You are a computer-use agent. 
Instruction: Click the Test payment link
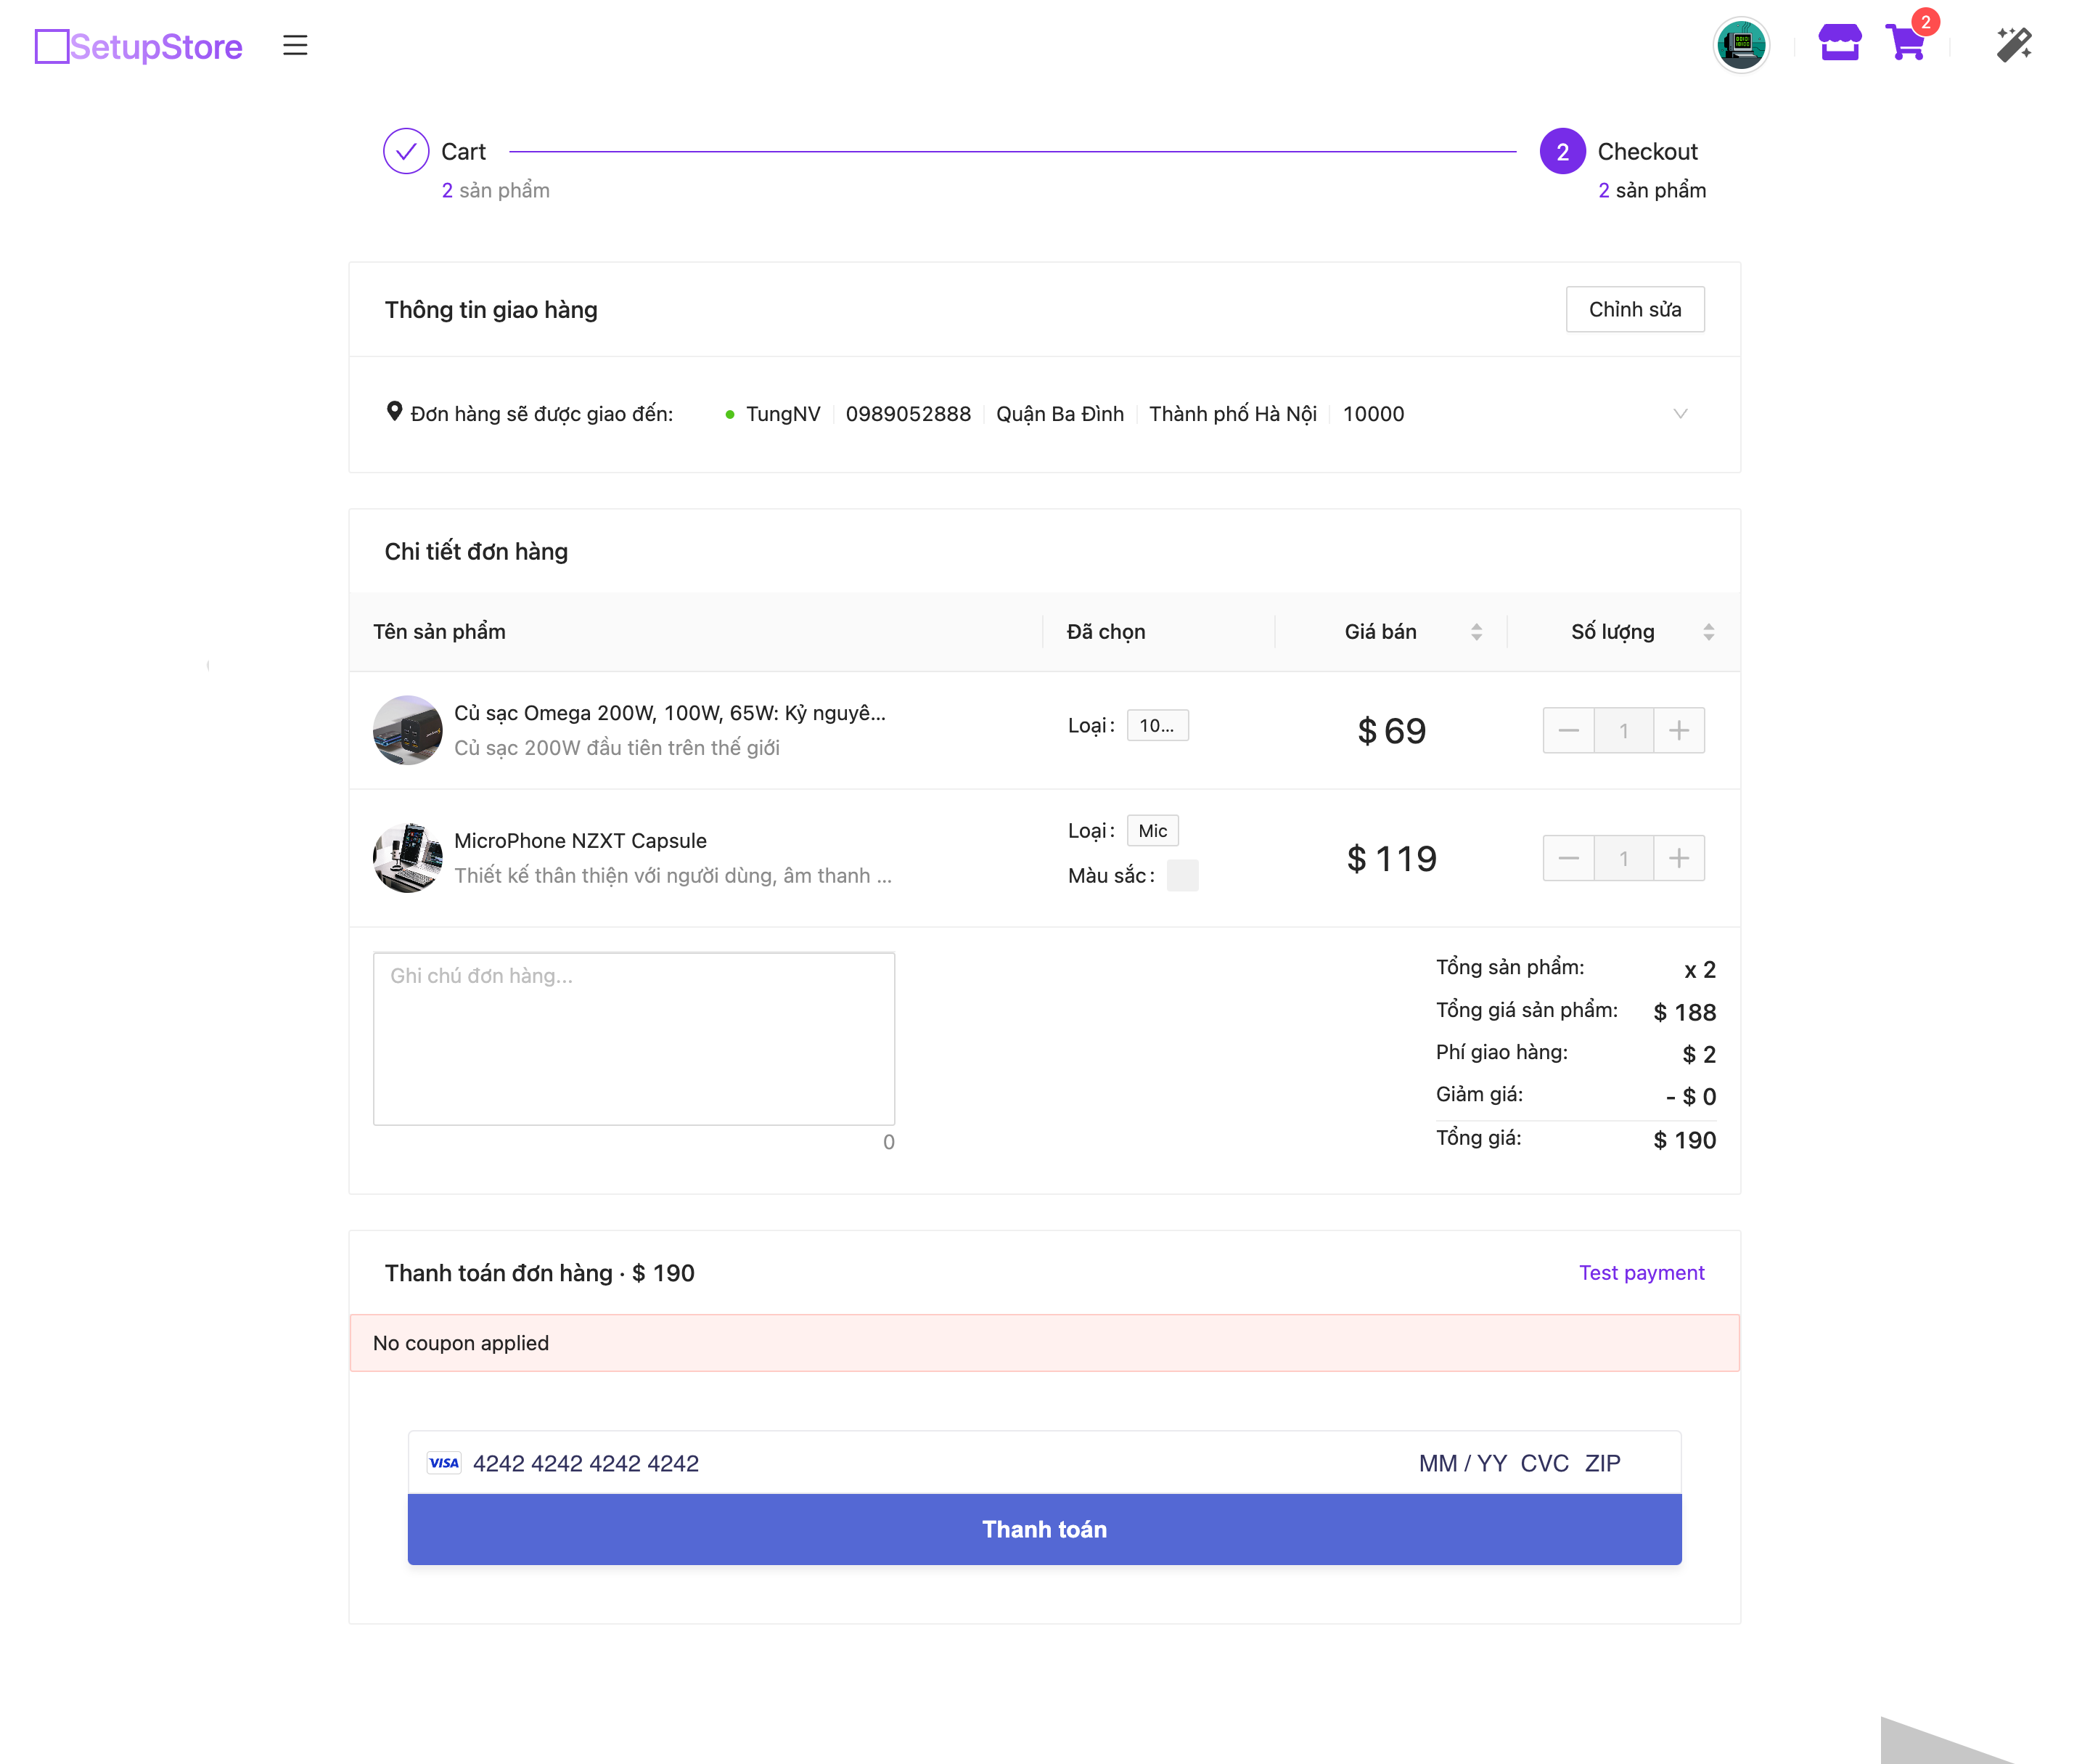(1640, 1273)
